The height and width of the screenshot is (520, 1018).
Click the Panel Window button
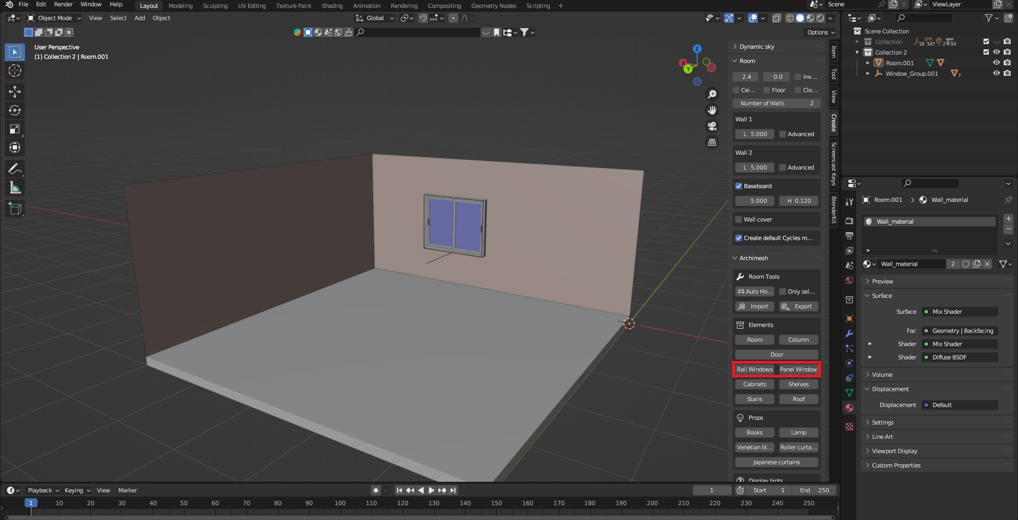coord(798,369)
